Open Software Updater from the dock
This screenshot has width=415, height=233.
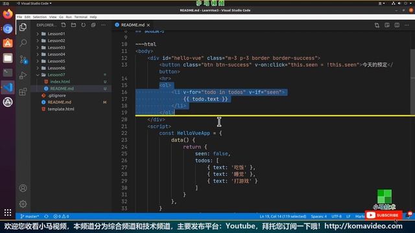coord(8,102)
